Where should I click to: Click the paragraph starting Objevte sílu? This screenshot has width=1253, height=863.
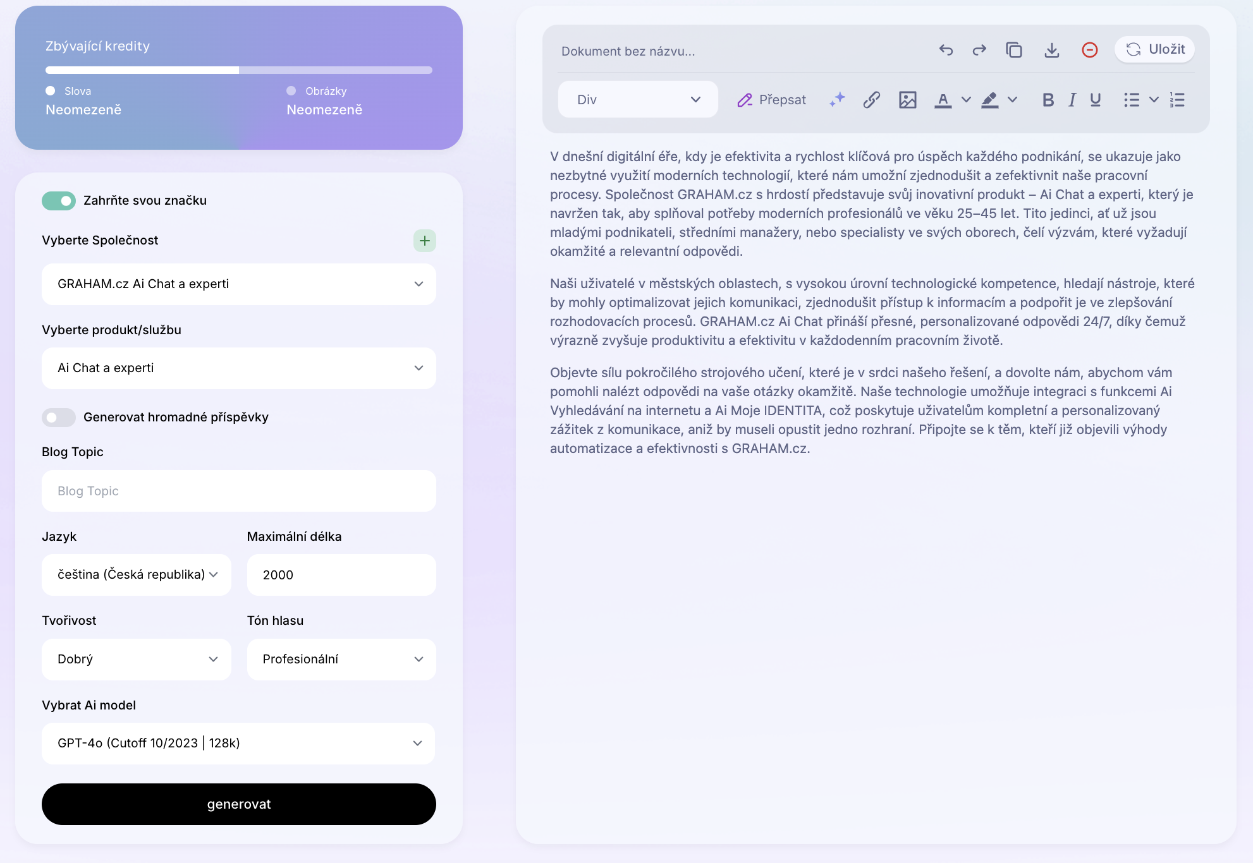(861, 411)
